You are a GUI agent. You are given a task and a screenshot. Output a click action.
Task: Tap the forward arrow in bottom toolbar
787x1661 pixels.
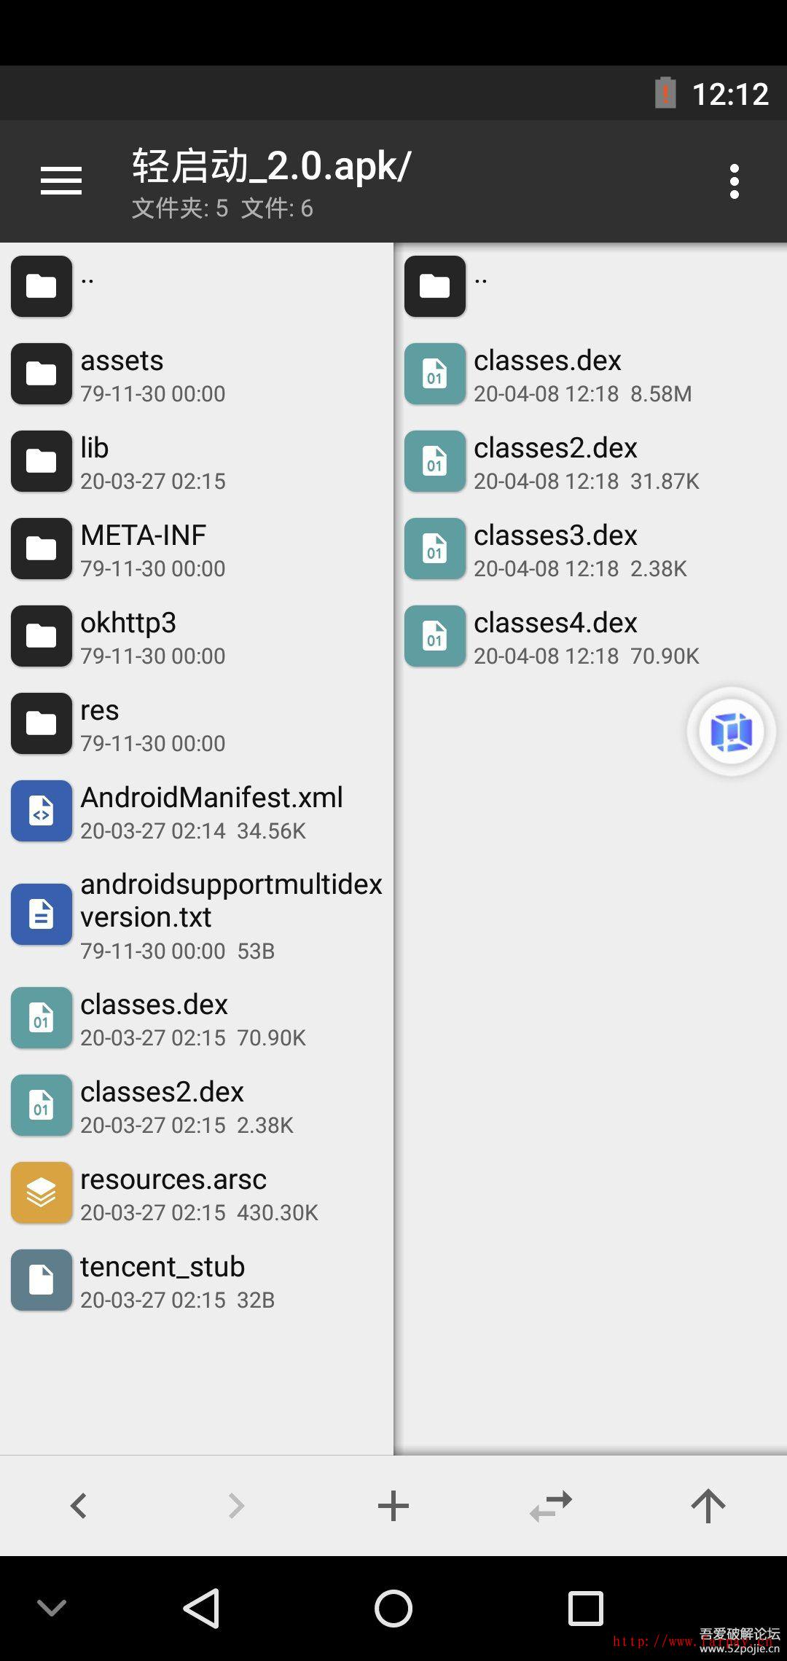tap(236, 1506)
